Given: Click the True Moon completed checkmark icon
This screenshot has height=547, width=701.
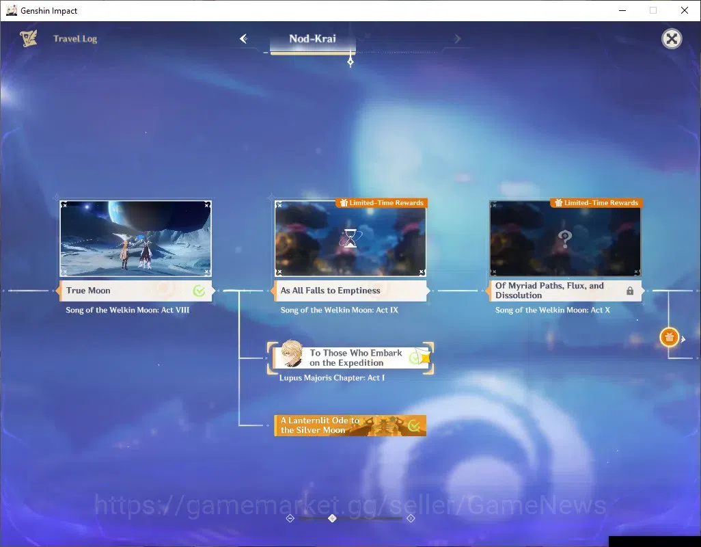Looking at the screenshot, I should [x=199, y=291].
